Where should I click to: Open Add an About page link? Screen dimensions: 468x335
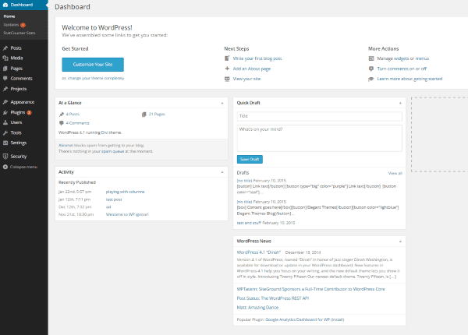[252, 69]
